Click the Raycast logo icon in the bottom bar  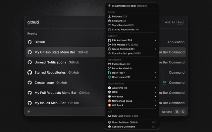tap(29, 112)
